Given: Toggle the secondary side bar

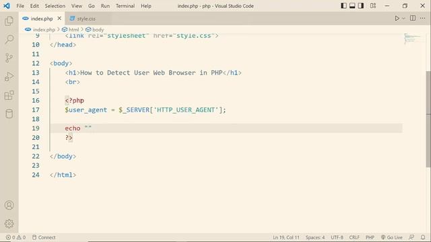Looking at the screenshot, I should [x=361, y=6].
